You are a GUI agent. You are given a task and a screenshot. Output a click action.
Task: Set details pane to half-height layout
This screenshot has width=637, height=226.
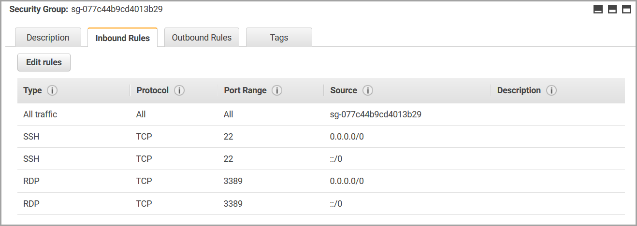coord(612,10)
